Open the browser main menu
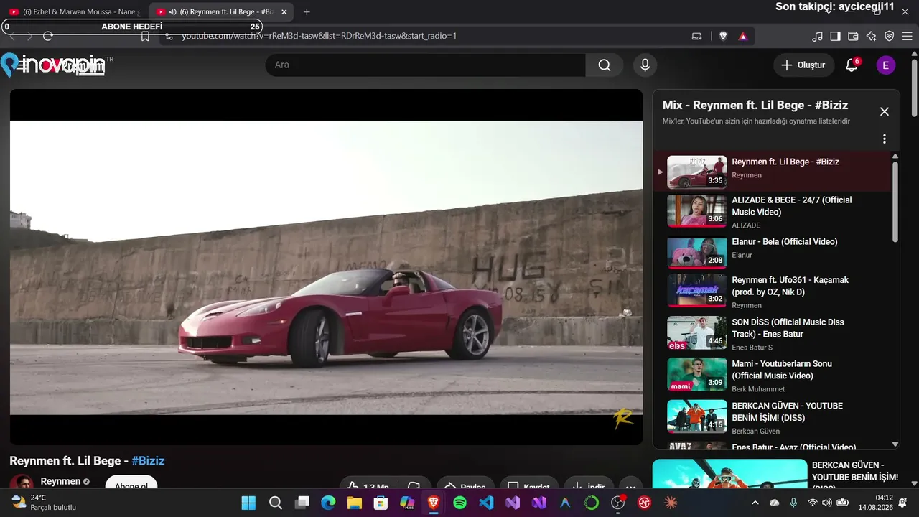 tap(908, 36)
